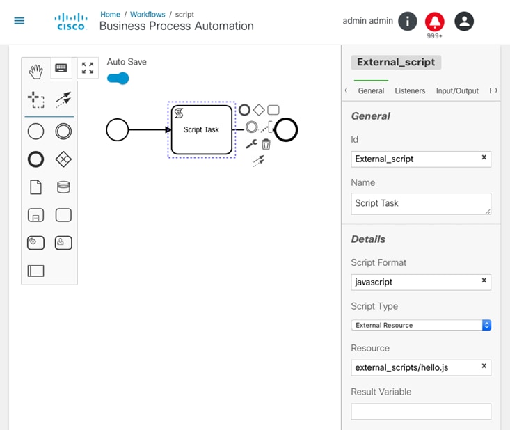Click the connect arrows in context pad
The height and width of the screenshot is (430, 510).
tap(259, 161)
